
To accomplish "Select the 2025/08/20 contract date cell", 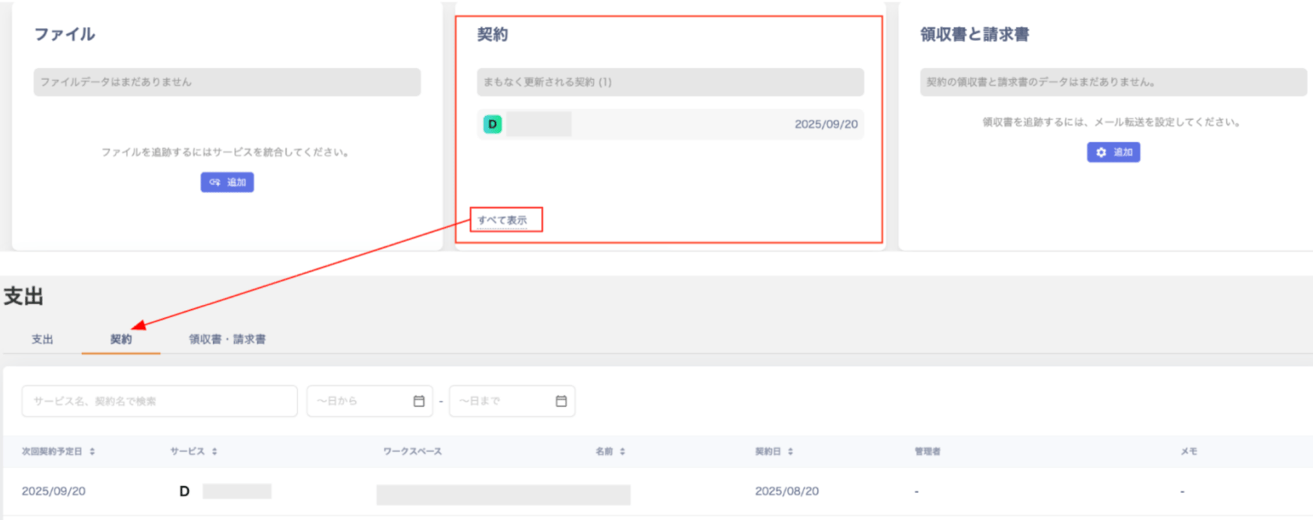I will (786, 491).
